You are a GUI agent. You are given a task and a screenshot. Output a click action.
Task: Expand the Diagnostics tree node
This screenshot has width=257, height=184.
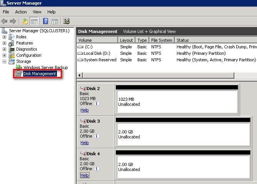[5, 49]
